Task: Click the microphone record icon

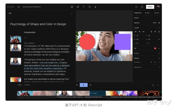Action: point(95,7)
